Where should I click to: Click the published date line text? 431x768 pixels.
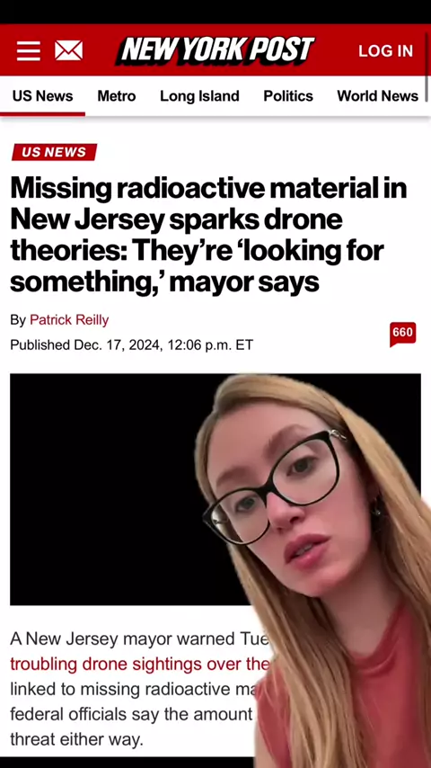click(x=132, y=345)
